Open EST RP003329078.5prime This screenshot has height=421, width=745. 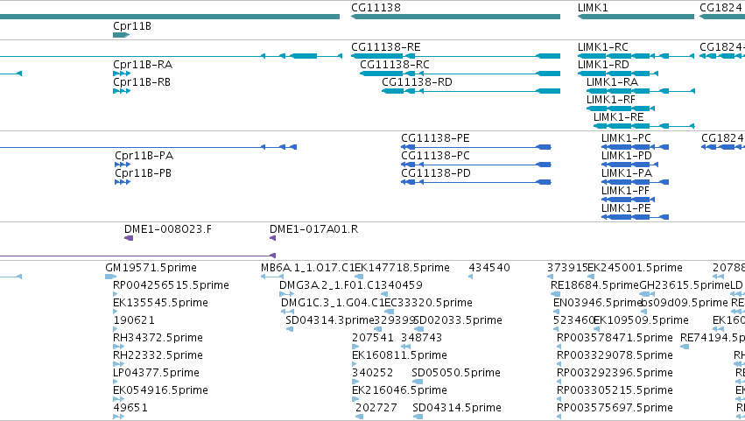(615, 356)
